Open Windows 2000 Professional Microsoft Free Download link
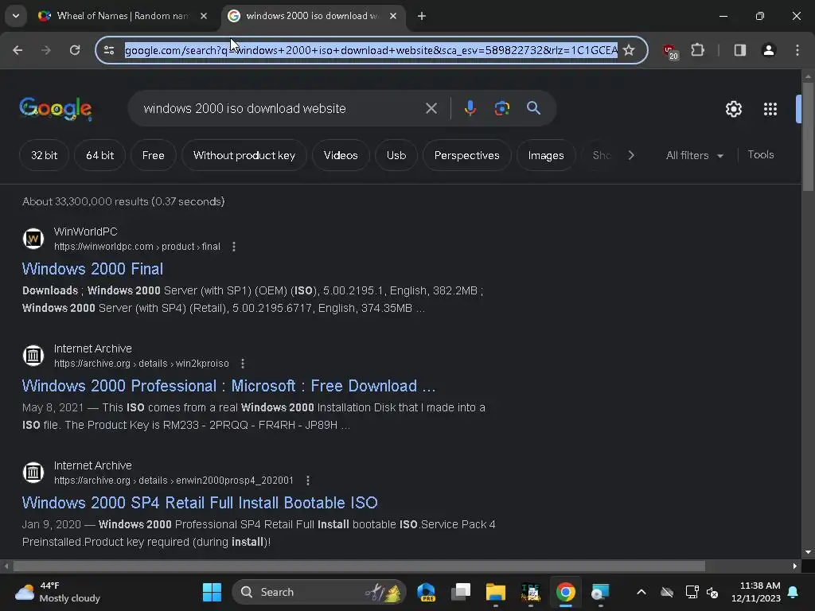This screenshot has width=815, height=611. (x=228, y=386)
